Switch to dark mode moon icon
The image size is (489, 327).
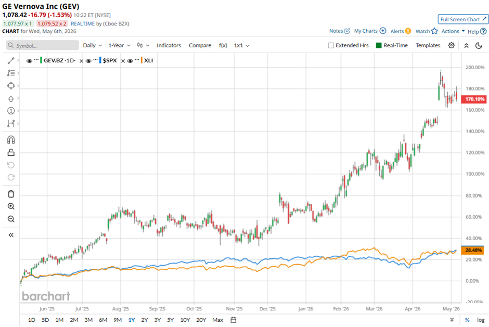coord(479,46)
